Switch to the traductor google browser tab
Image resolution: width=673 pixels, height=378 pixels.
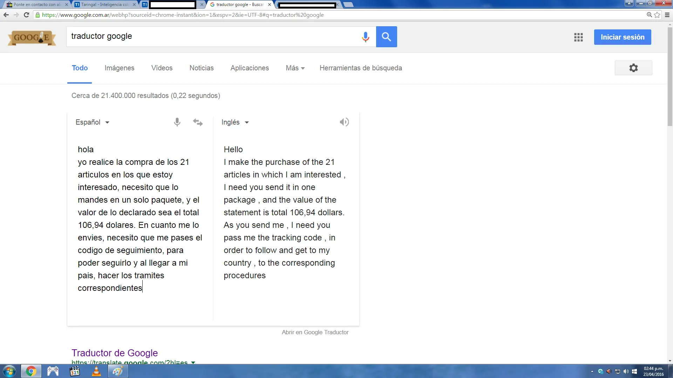pos(239,5)
